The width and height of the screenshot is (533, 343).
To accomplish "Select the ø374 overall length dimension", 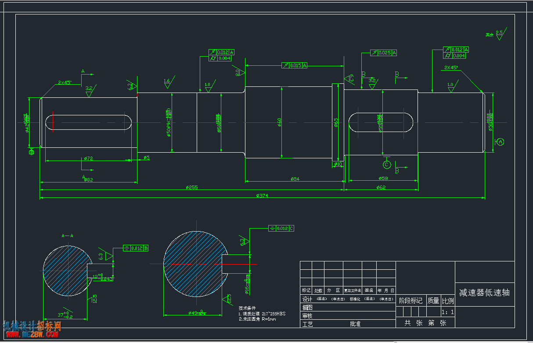I will (262, 196).
